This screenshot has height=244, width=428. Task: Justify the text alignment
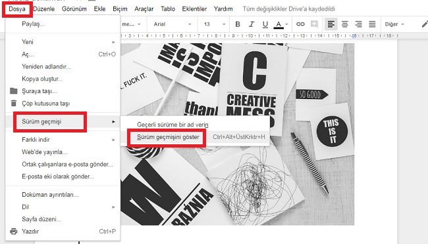pos(372,24)
